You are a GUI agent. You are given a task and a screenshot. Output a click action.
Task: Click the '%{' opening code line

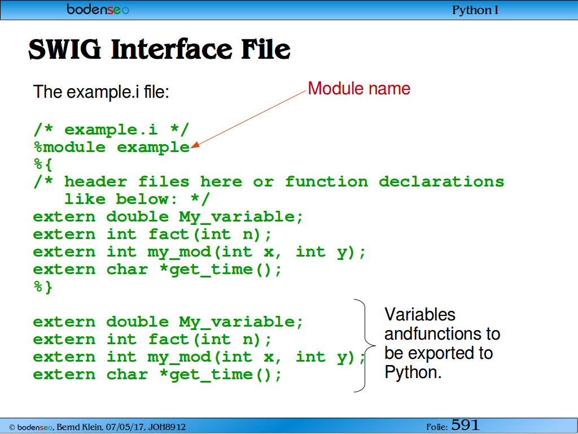43,164
